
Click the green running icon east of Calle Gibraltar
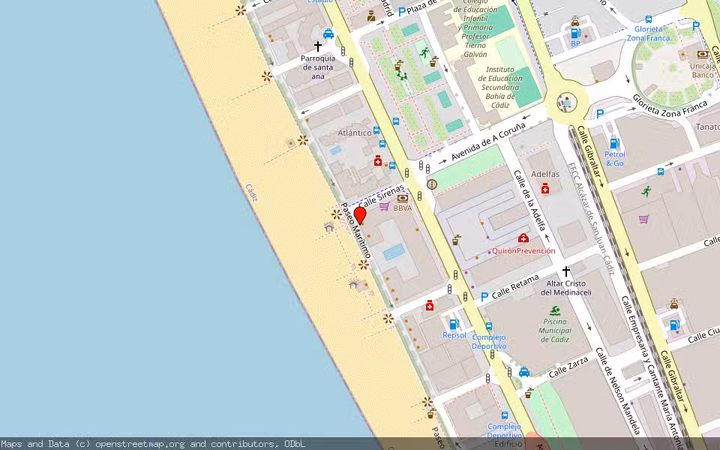click(x=646, y=191)
